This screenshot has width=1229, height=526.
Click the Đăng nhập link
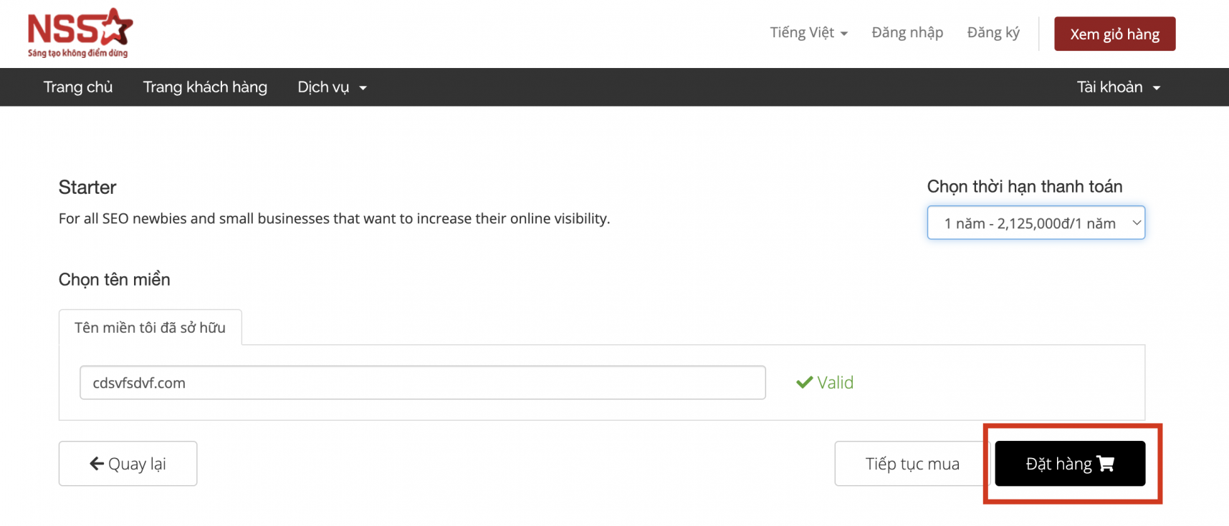pos(907,33)
